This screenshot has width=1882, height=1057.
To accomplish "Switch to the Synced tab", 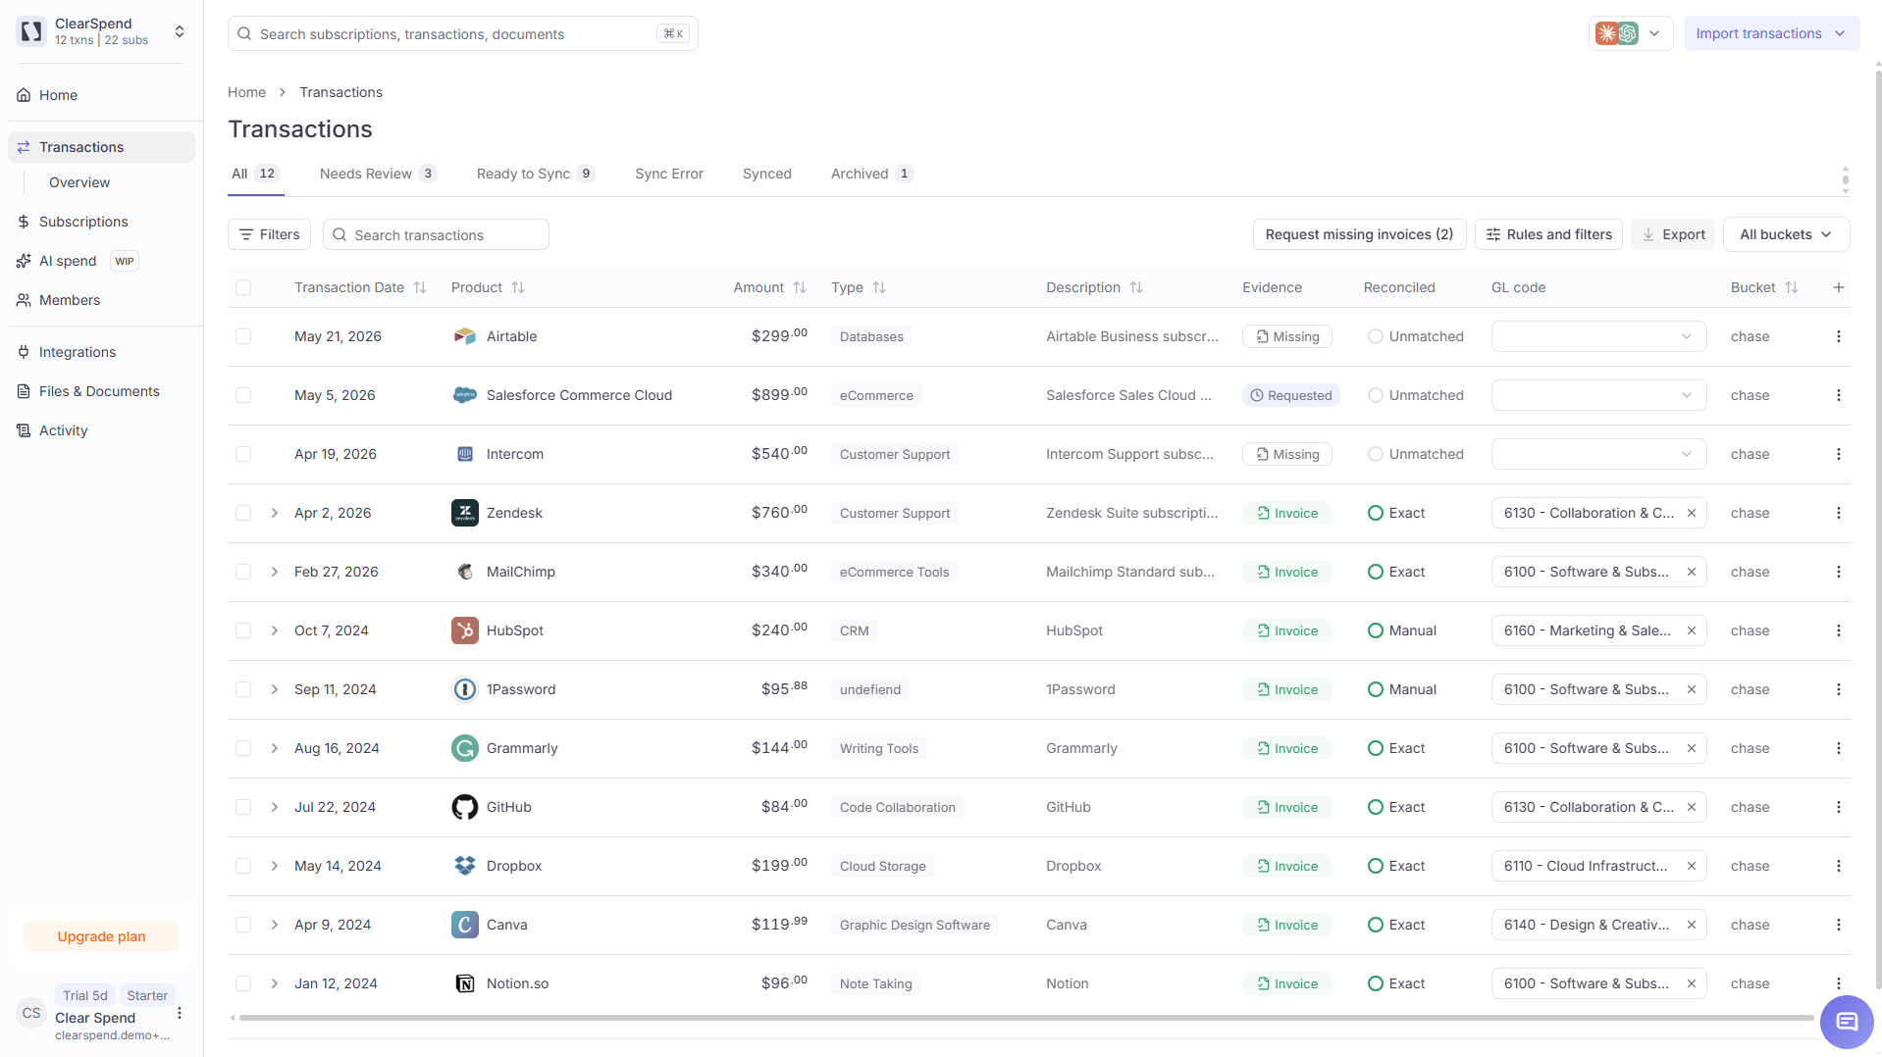I will [766, 174].
